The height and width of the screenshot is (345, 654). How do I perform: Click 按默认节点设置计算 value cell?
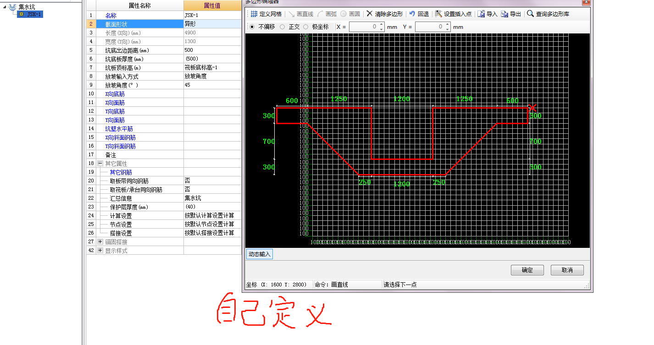click(212, 224)
